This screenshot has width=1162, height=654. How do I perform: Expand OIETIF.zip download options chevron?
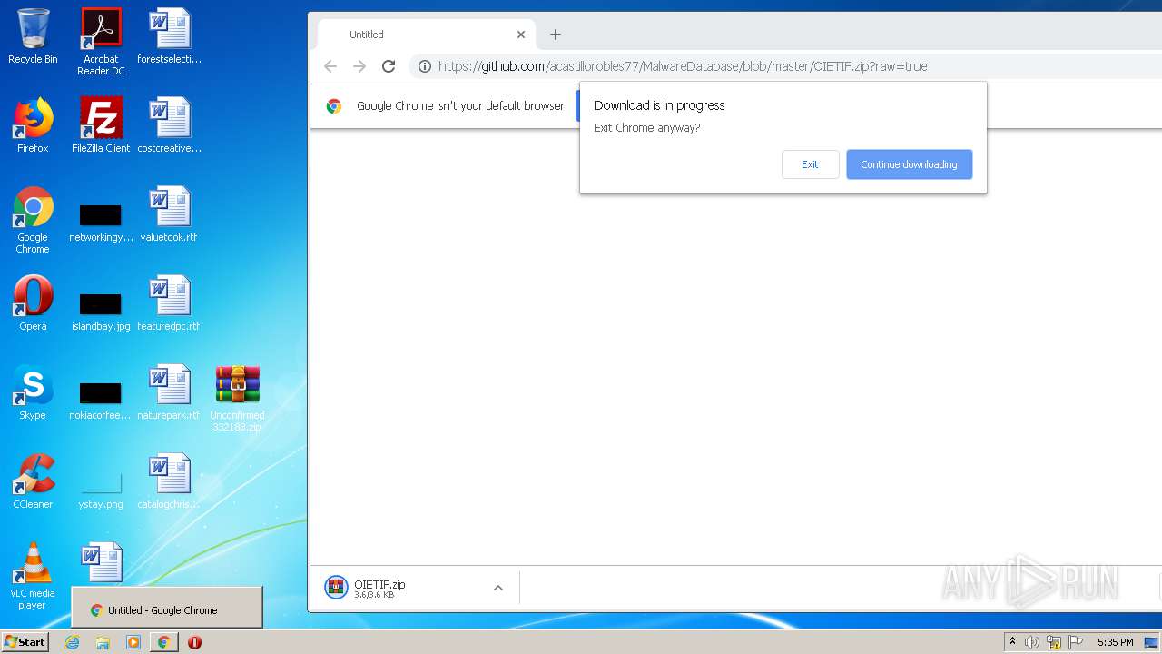(x=498, y=588)
